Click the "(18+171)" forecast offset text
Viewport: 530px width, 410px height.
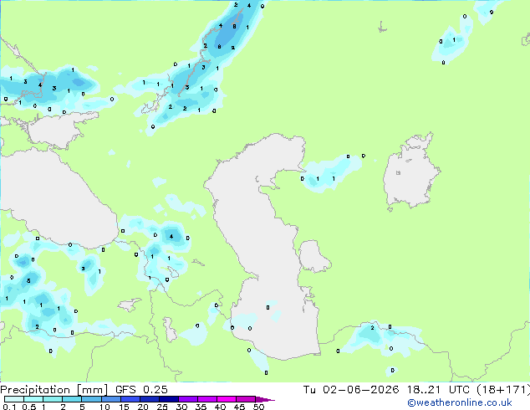tap(503, 390)
